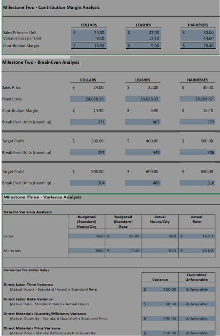
Task: Click the Favorable/Unfavorable column header
Action: [x=197, y=277]
